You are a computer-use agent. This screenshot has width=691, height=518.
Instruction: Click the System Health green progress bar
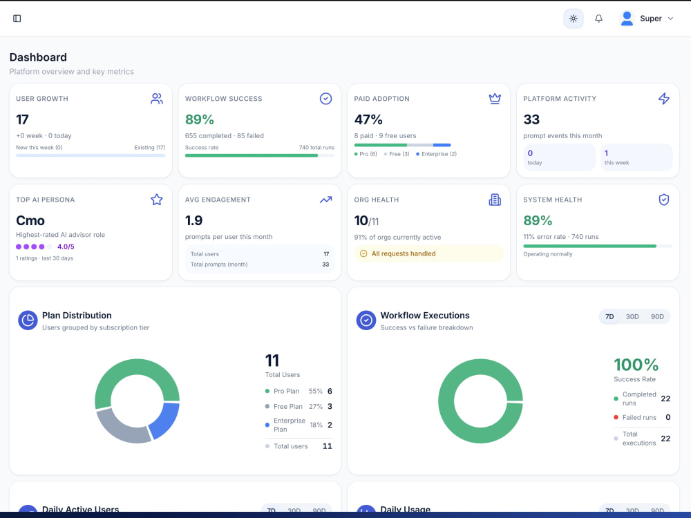(598, 246)
